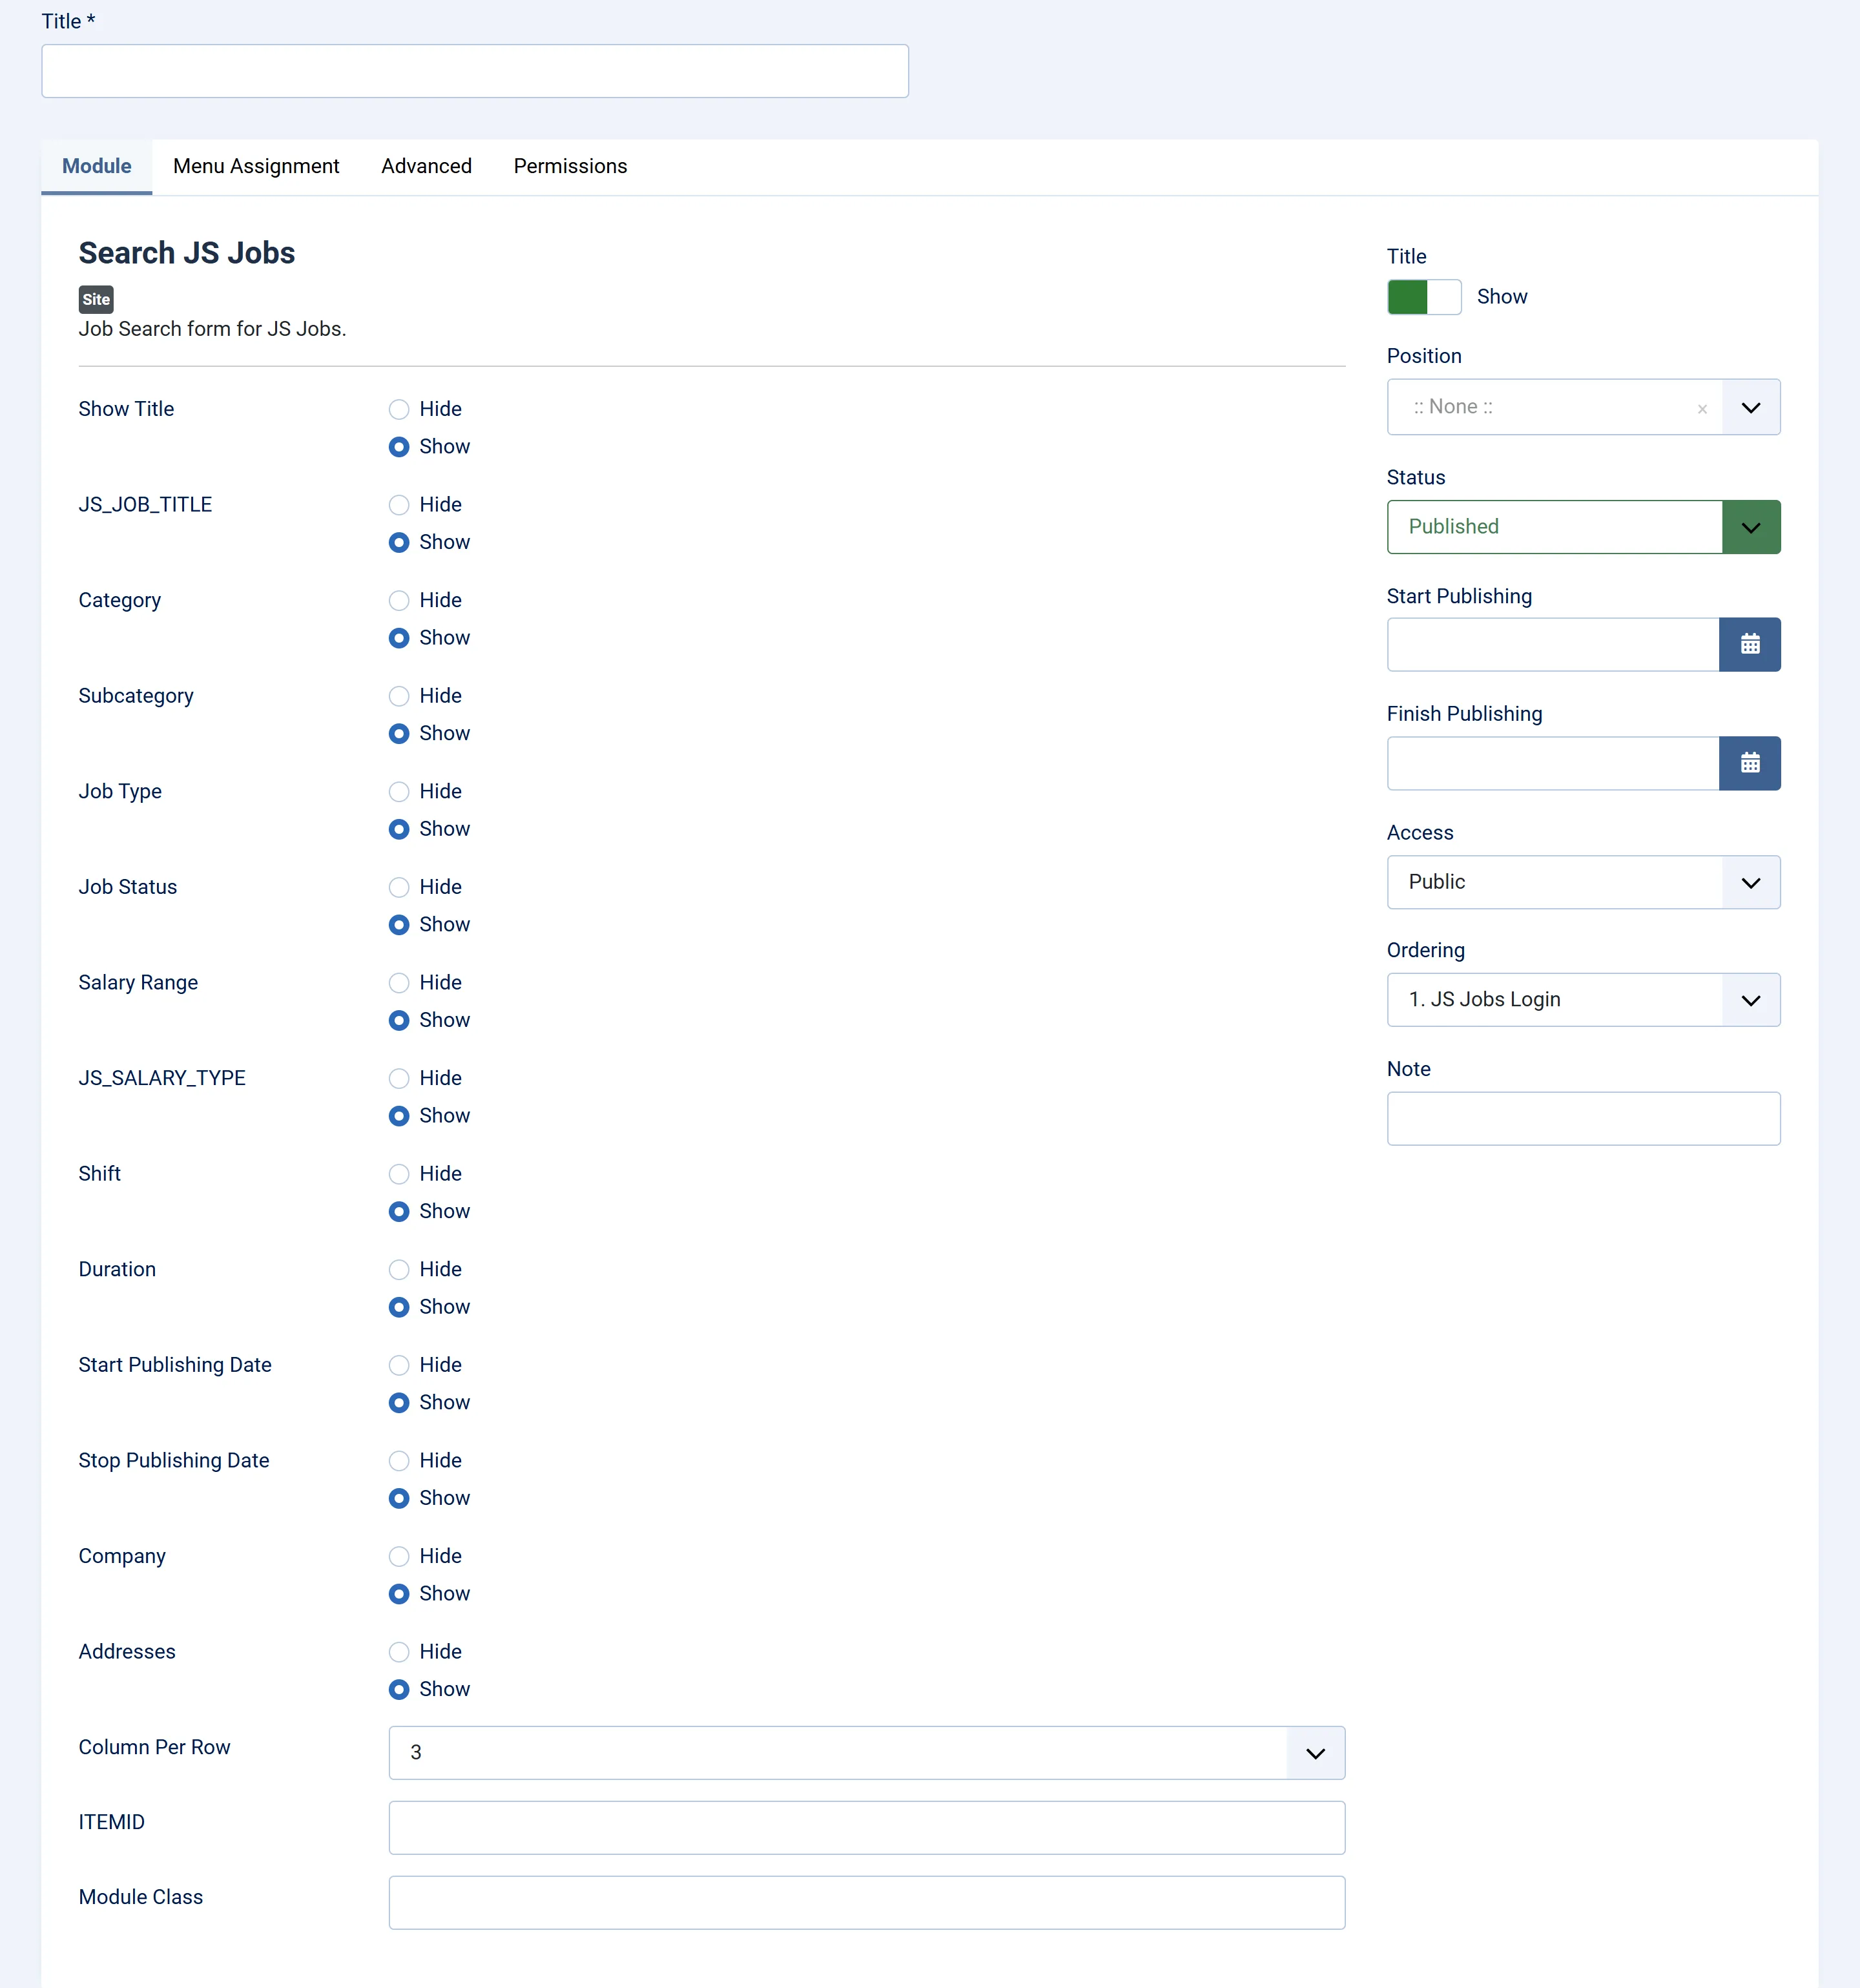The height and width of the screenshot is (1988, 1860).
Task: Click the Search JS Jobs heading
Action: (187, 254)
